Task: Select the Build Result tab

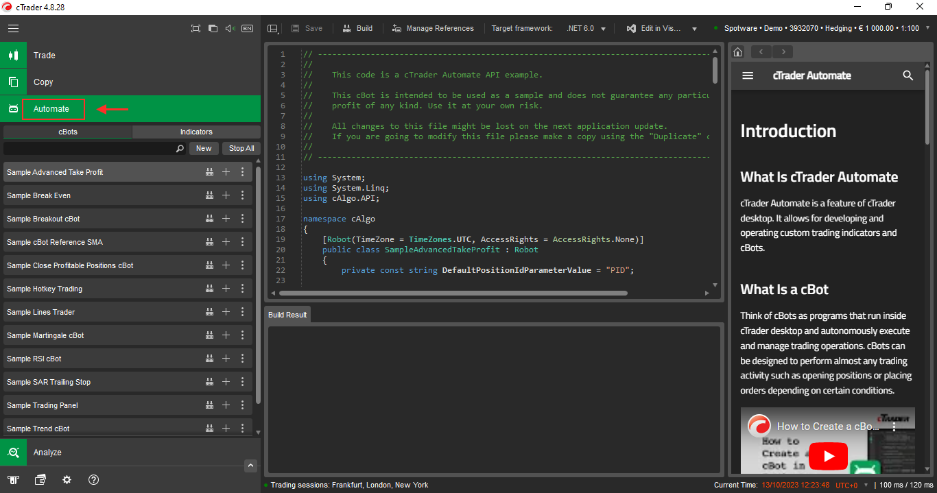Action: click(287, 315)
